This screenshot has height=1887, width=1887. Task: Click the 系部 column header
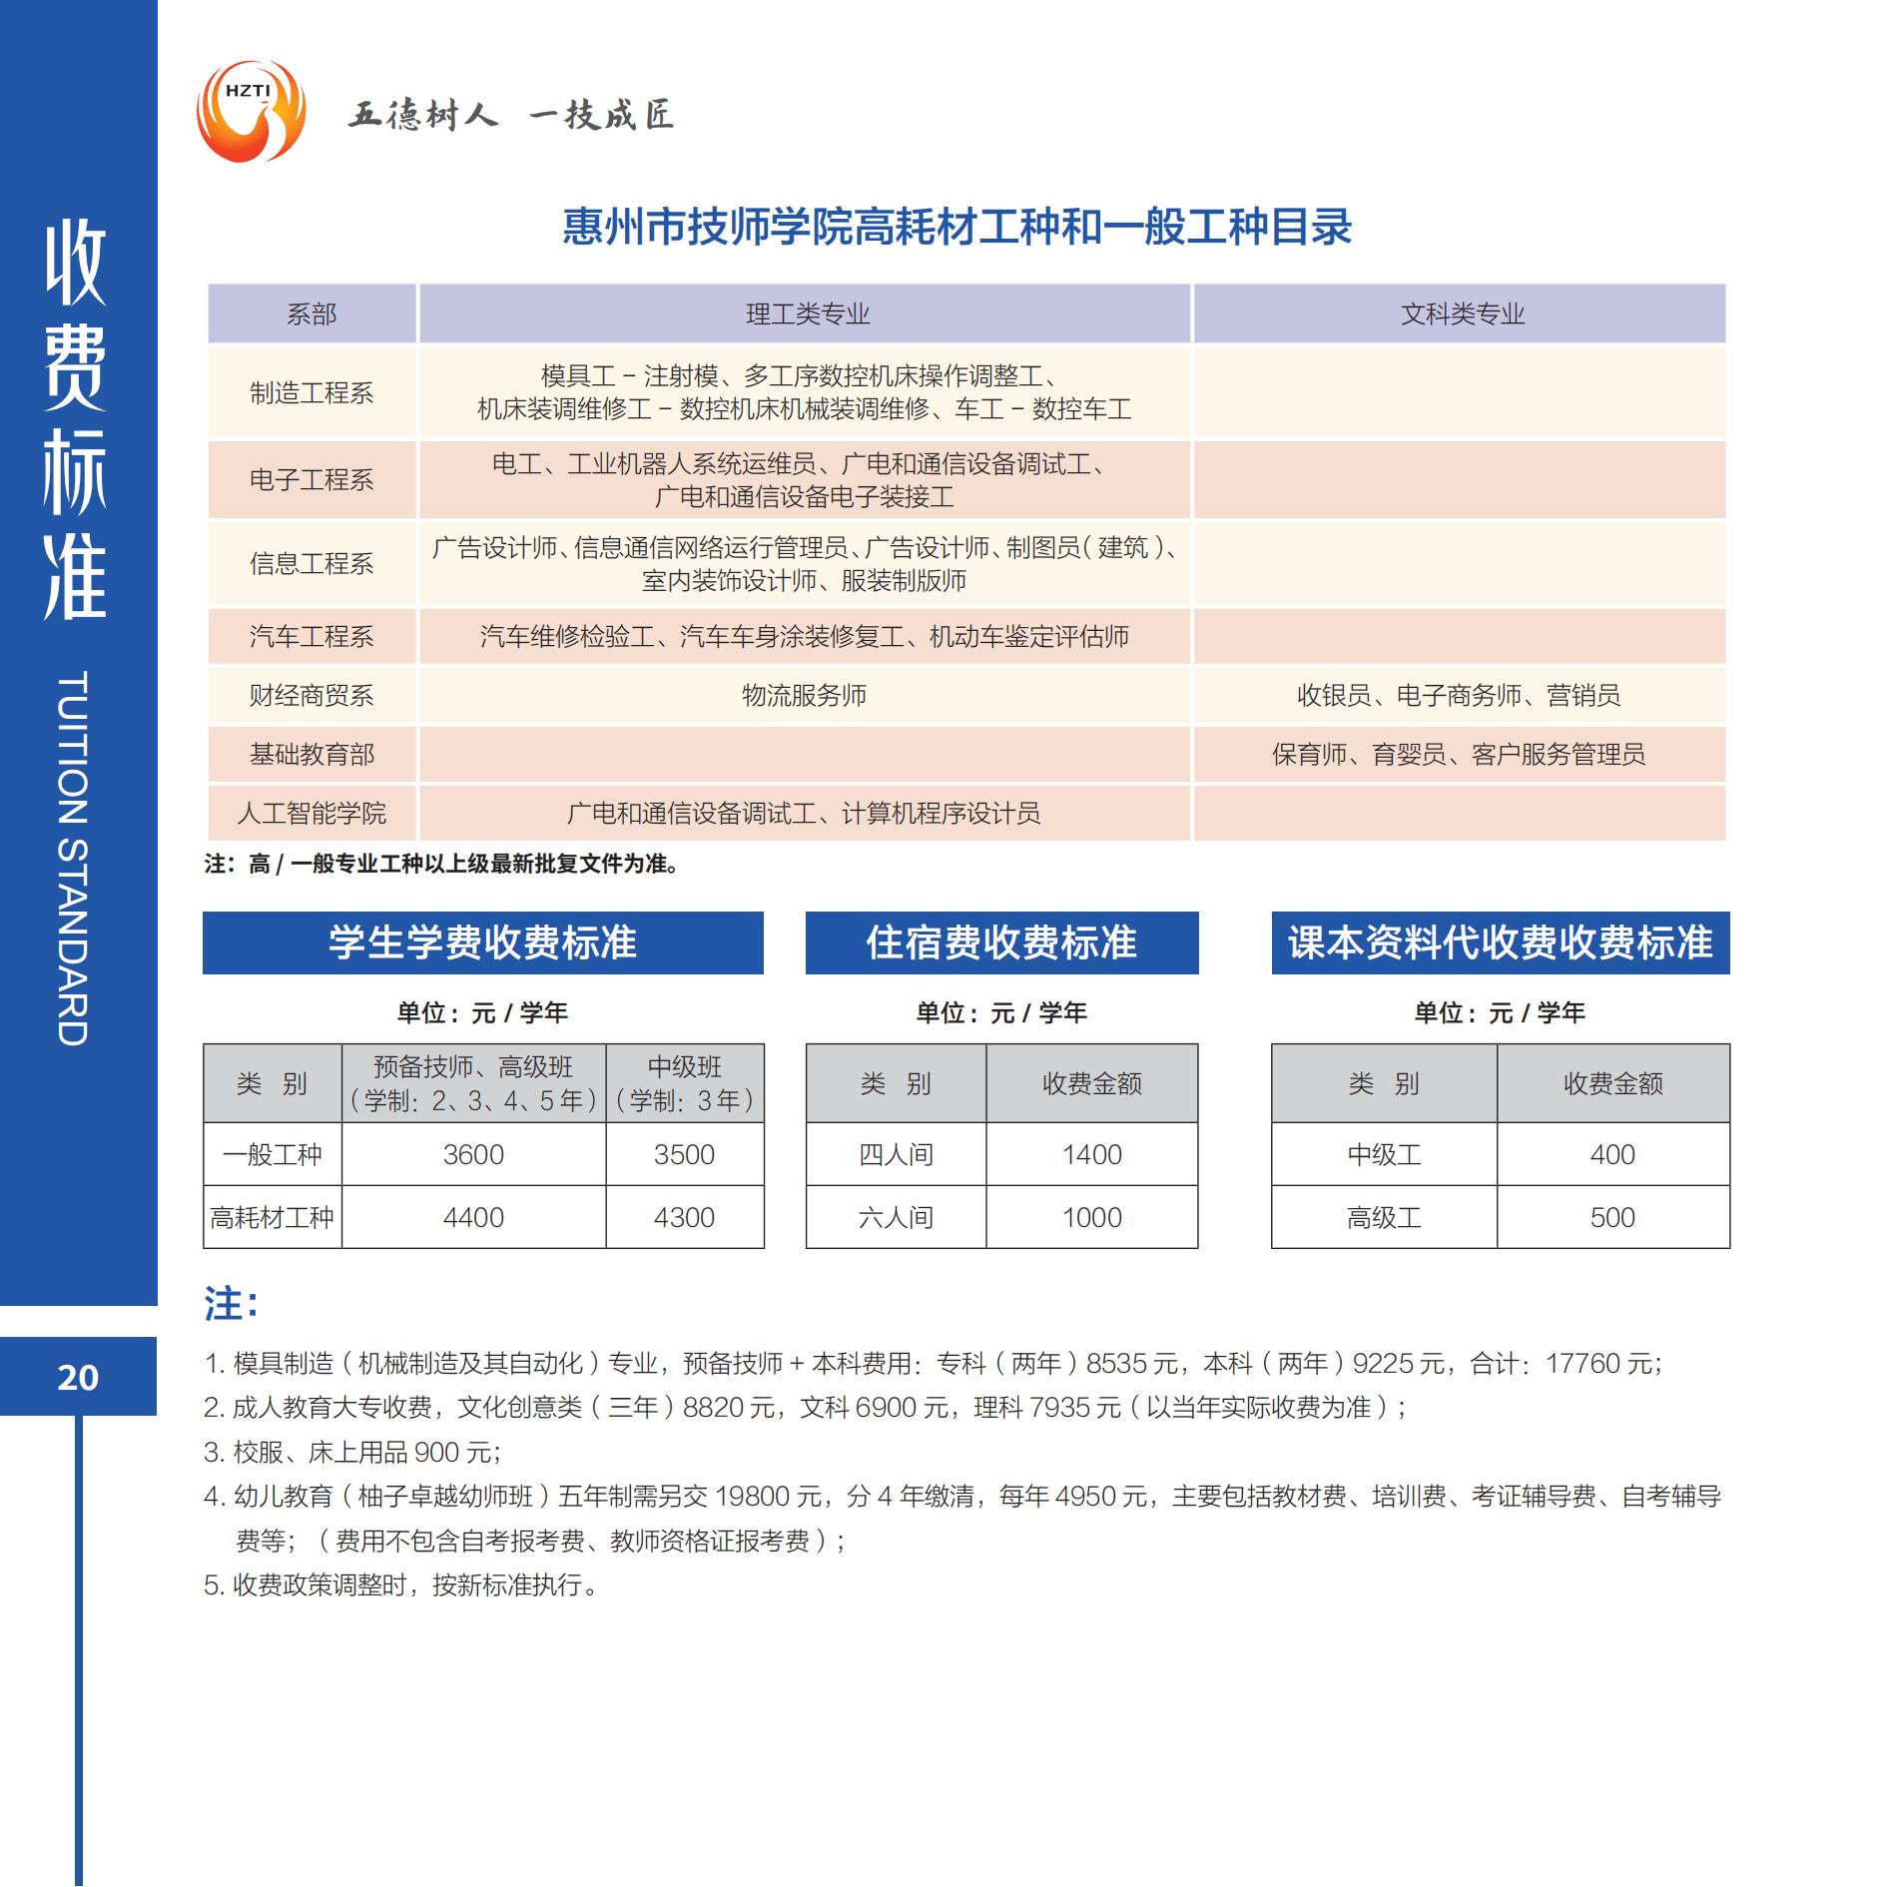coord(312,314)
